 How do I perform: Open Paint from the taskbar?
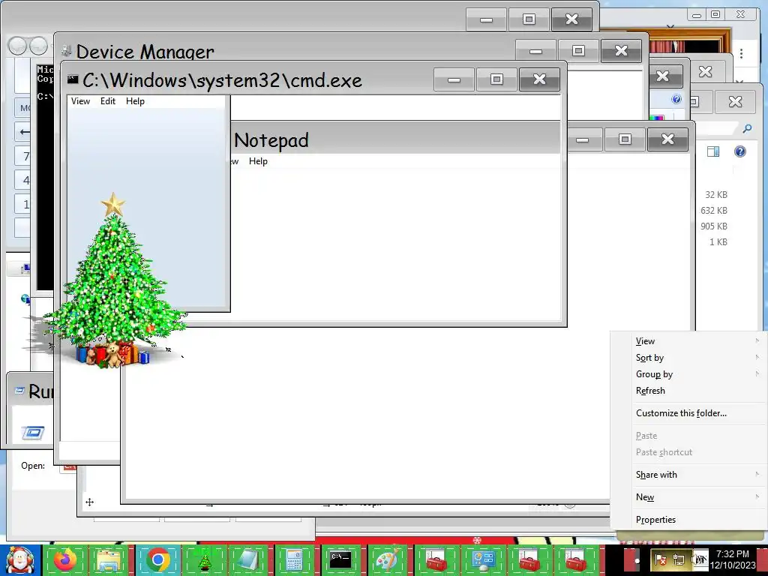point(387,559)
